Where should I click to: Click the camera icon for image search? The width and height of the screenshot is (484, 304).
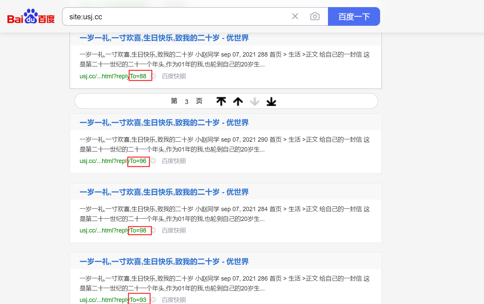click(x=315, y=16)
